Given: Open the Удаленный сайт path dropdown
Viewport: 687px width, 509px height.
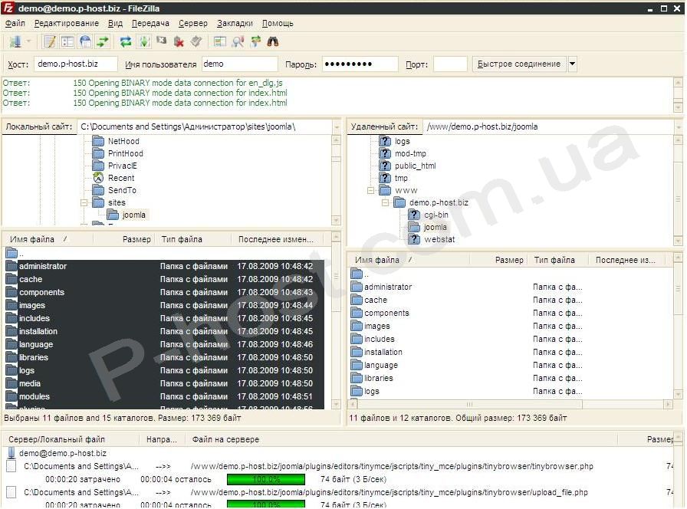Looking at the screenshot, I should point(678,127).
